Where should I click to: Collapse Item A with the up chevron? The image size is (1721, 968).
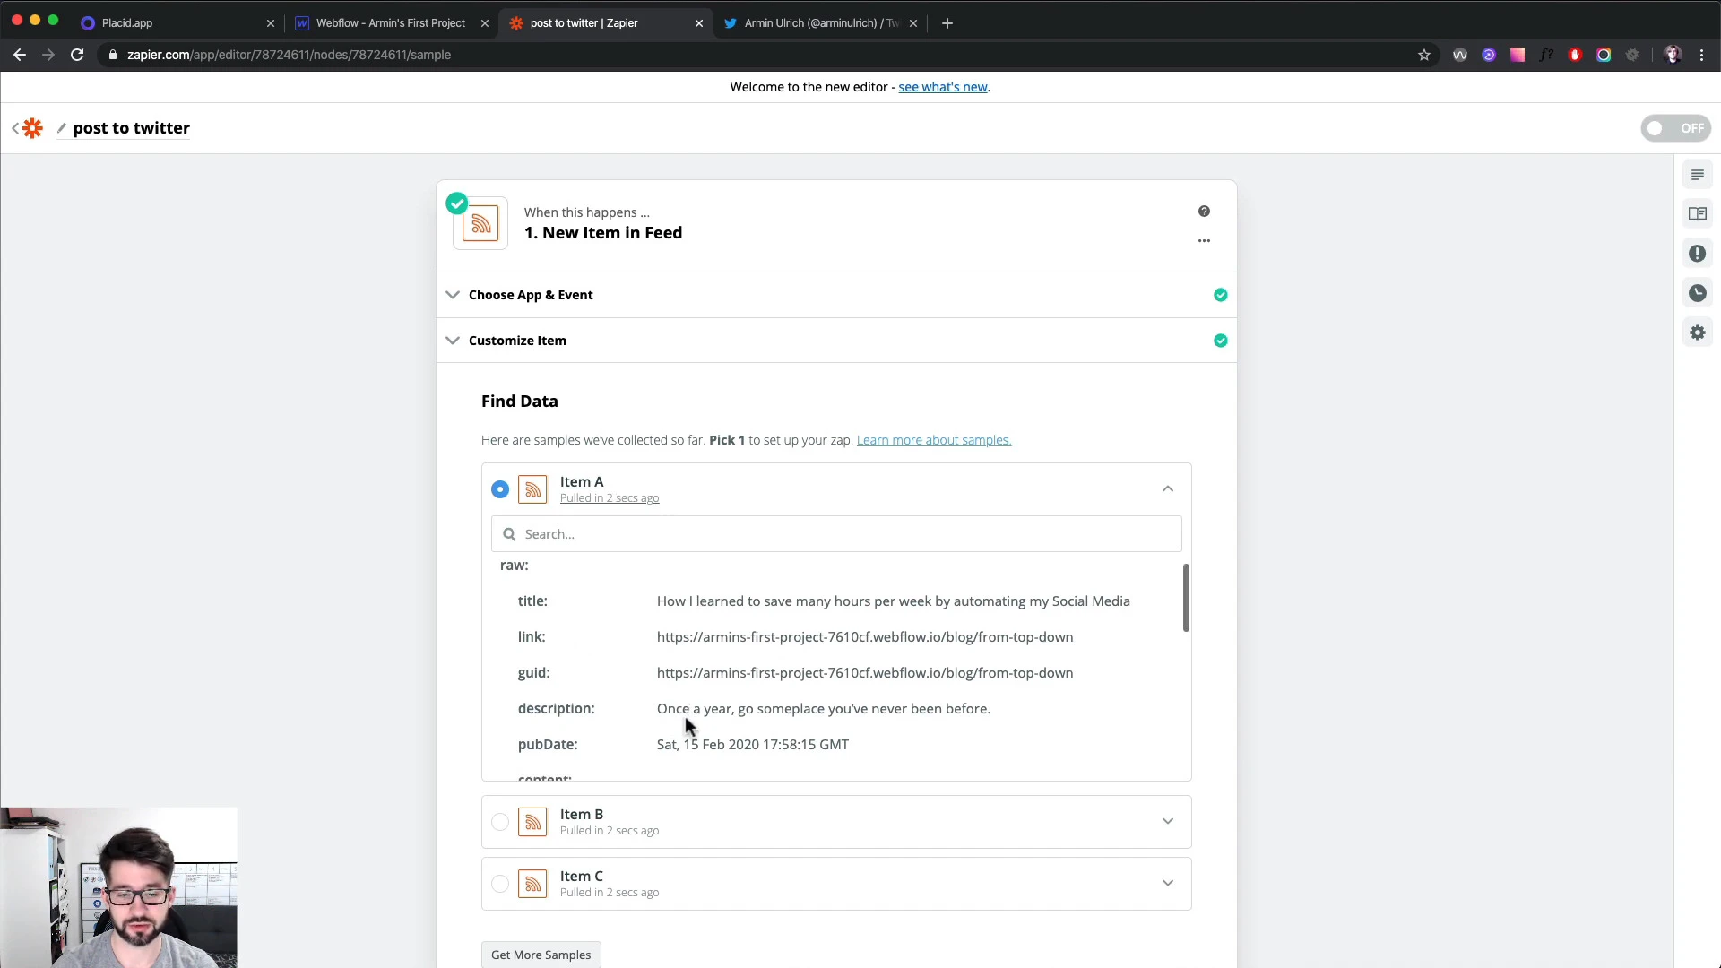point(1167,489)
